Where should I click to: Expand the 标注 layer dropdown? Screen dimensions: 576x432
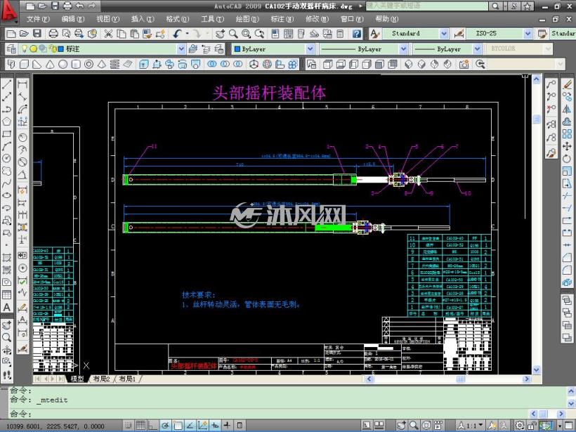point(181,48)
